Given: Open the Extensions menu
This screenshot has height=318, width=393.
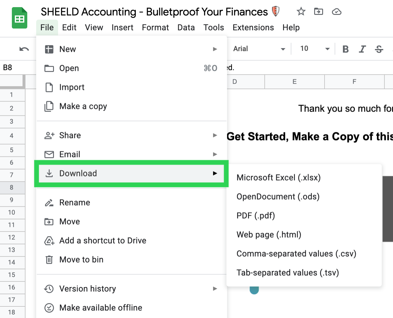Looking at the screenshot, I should coord(253,28).
